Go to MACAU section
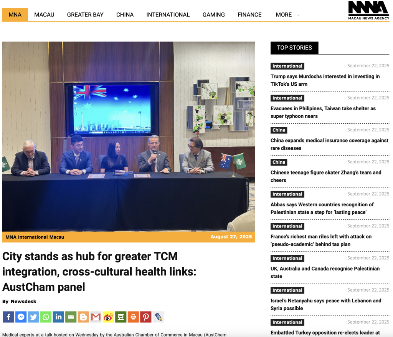Screen dimensions: 393x337 44,15
